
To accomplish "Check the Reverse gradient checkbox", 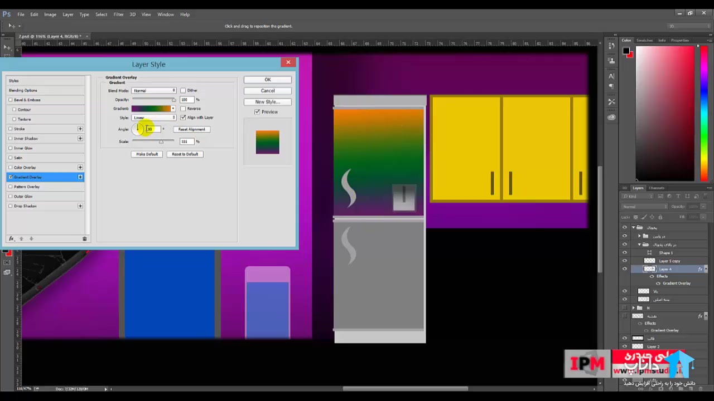I will 183,109.
